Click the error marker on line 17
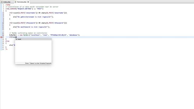194x109 pixels. pyautogui.click(x=1, y=37)
